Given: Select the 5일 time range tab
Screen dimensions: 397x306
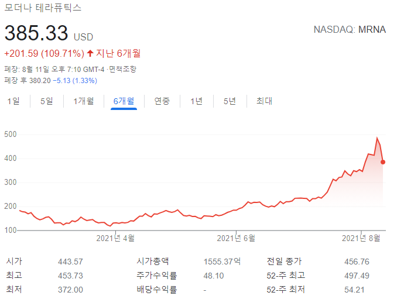Looking at the screenshot, I should (x=47, y=101).
